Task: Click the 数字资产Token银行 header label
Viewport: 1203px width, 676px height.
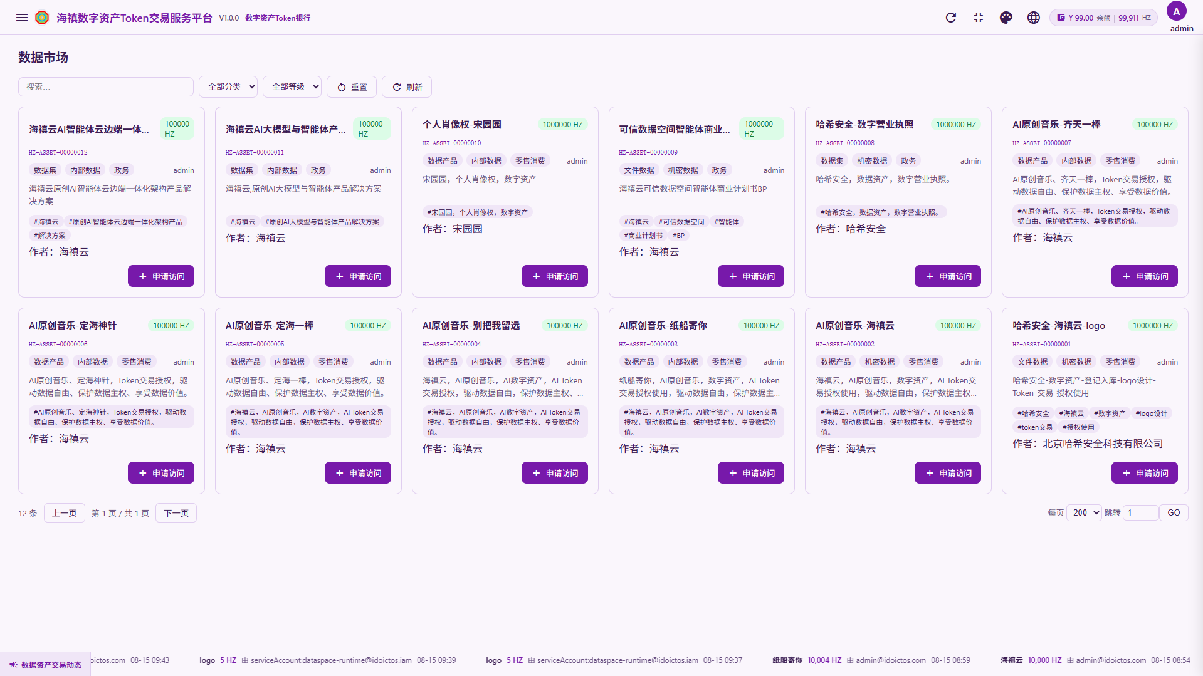Action: [x=278, y=18]
